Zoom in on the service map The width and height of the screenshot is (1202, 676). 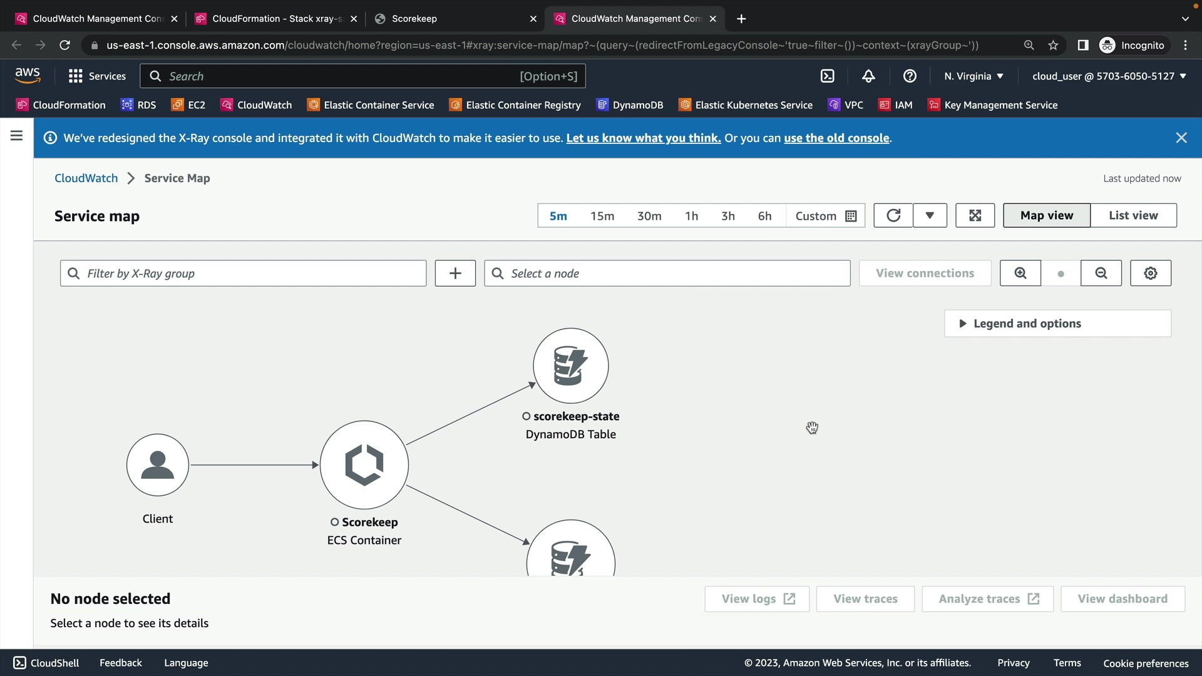point(1020,274)
